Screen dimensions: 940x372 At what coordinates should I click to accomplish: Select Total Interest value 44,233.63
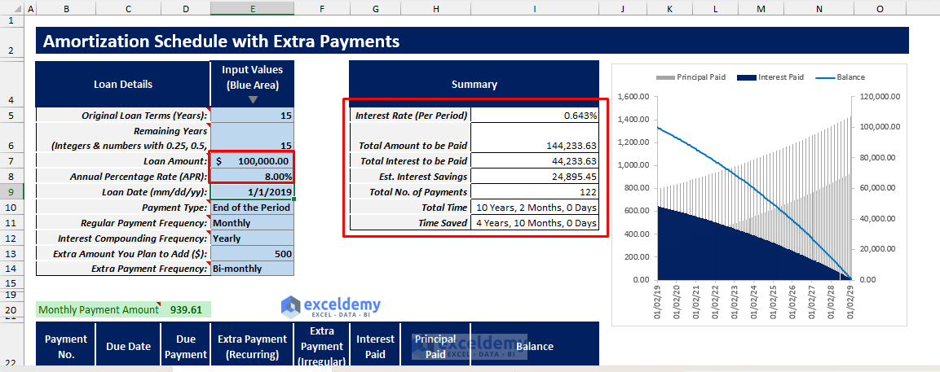click(535, 161)
